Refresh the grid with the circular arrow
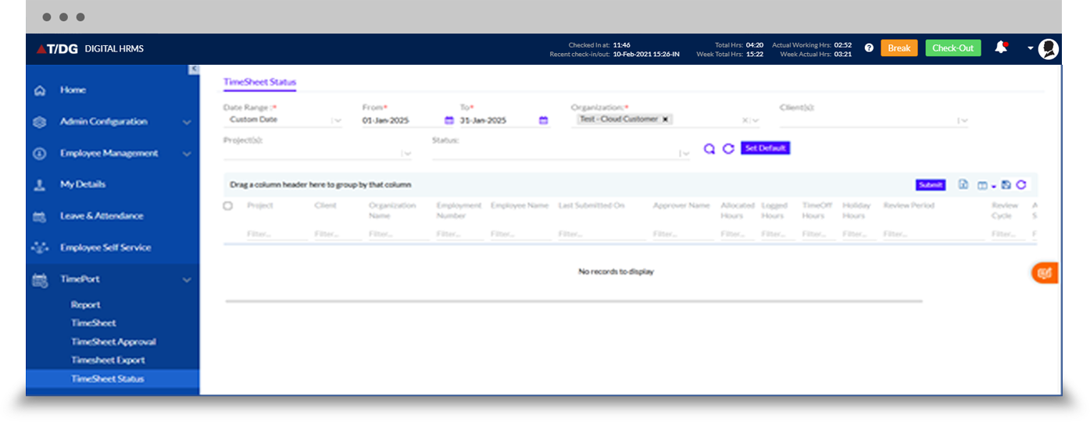The height and width of the screenshot is (422, 1090). click(1021, 185)
